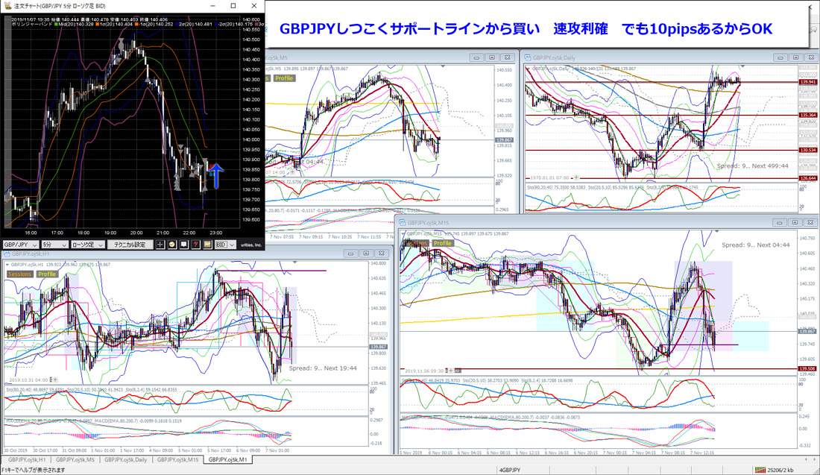Click the chart shift triangle atop the H1 chart

click(x=295, y=262)
